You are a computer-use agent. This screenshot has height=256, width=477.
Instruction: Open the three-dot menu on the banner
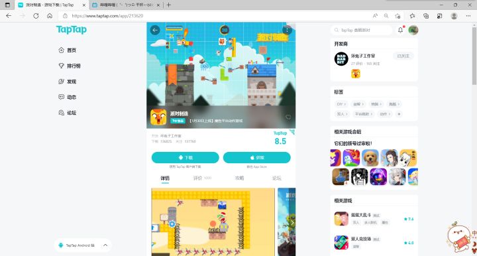[x=287, y=30]
